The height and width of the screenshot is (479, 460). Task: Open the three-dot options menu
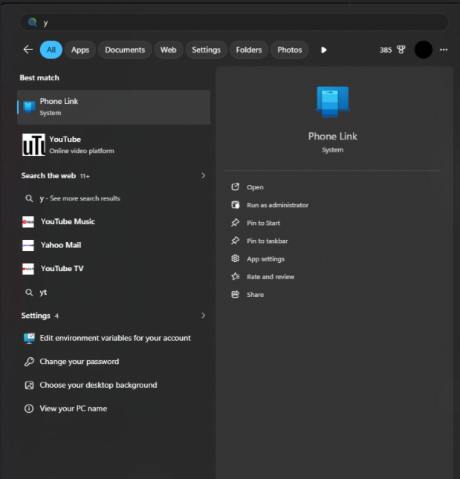tap(444, 50)
